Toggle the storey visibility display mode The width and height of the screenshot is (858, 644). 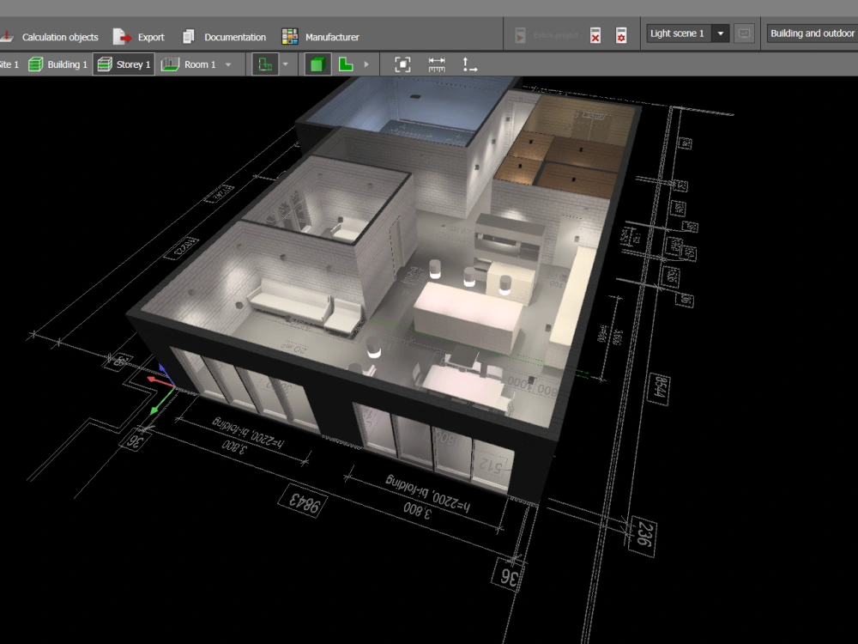[265, 64]
